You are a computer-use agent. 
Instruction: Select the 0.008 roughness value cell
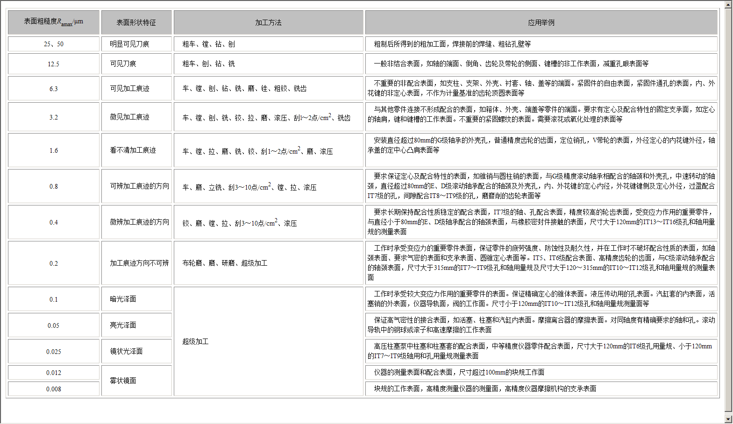pyautogui.click(x=54, y=389)
